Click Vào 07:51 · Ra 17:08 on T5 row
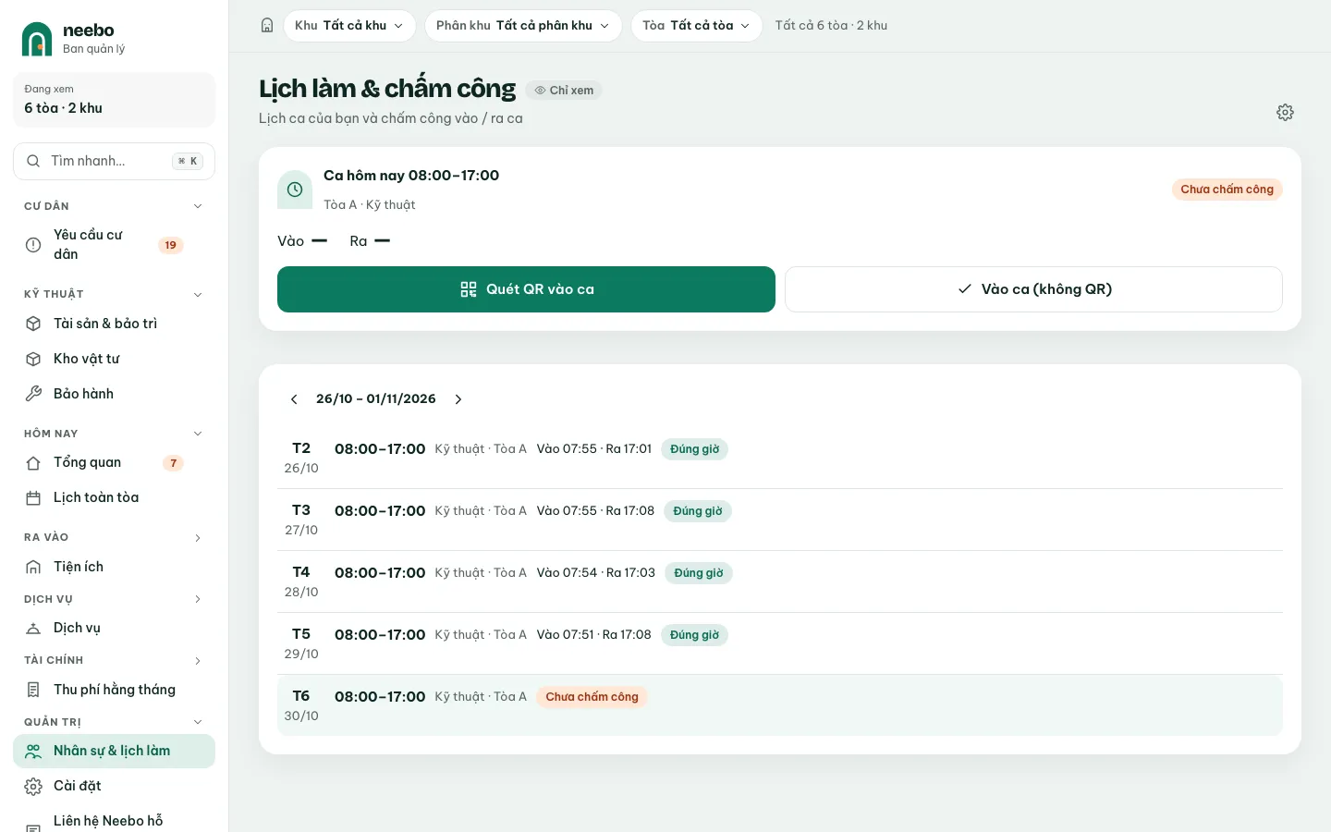The image size is (1331, 832). pyautogui.click(x=593, y=635)
